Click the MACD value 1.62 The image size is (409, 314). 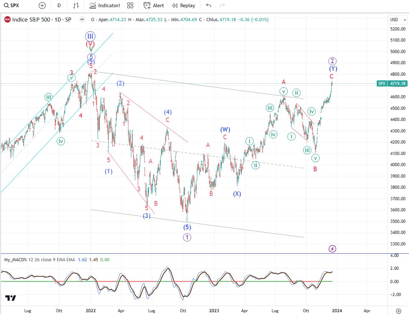83,260
